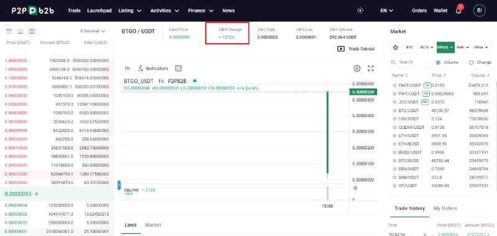Open chart settings gear icon
The height and width of the screenshot is (236, 497).
(x=357, y=68)
